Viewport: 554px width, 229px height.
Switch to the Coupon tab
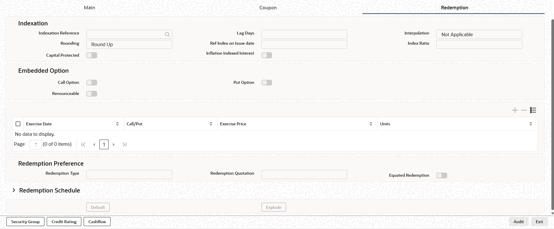pos(268,8)
